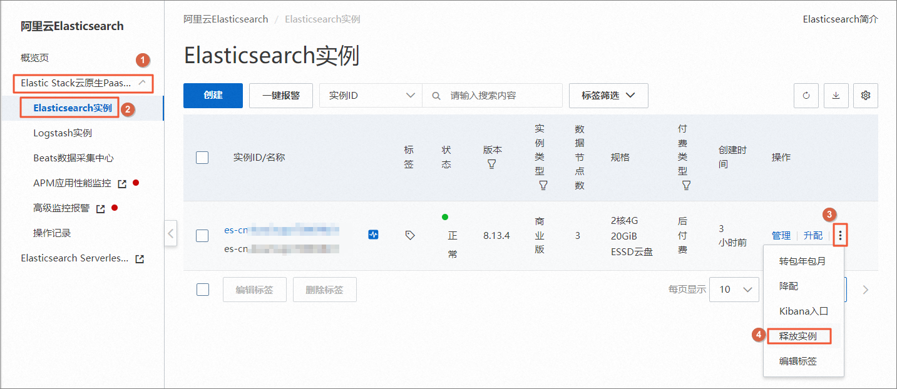
Task: Collapse the left sidebar handle
Action: coord(170,234)
